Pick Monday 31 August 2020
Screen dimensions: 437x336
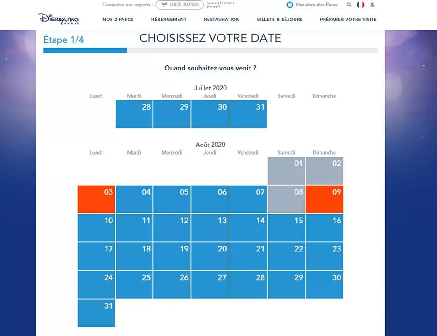[x=96, y=313]
